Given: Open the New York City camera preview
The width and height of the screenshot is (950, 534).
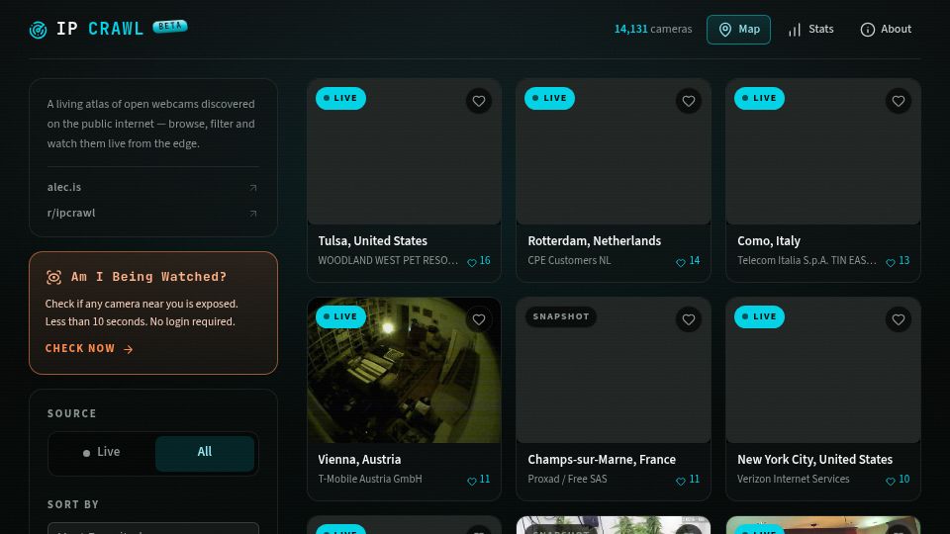Looking at the screenshot, I should click(x=823, y=370).
